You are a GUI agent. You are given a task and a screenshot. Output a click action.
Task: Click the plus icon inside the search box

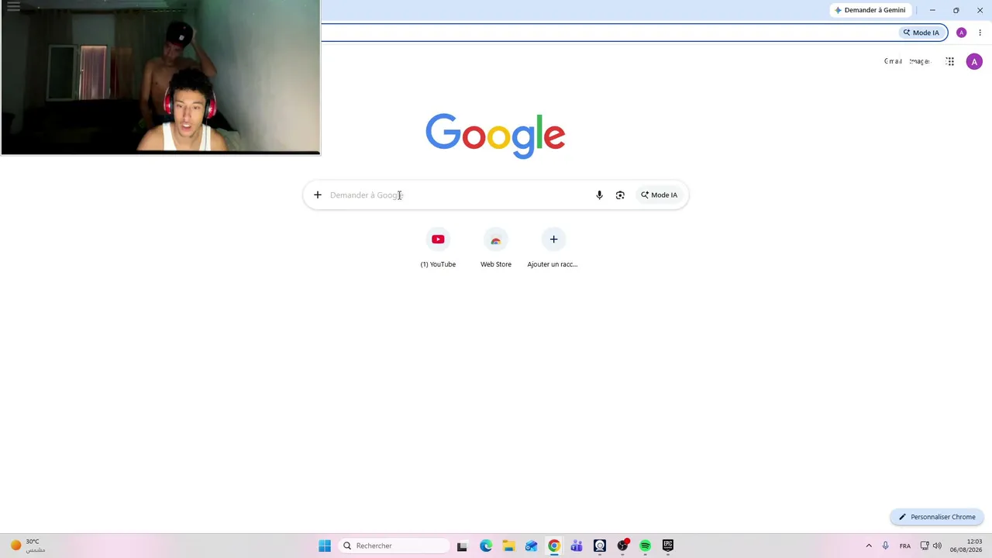pyautogui.click(x=317, y=195)
